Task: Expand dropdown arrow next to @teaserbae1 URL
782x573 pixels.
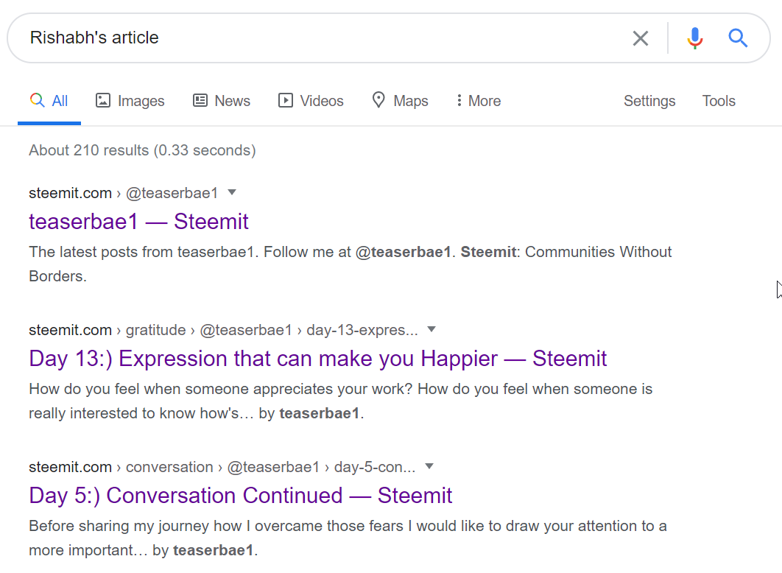Action: tap(232, 192)
